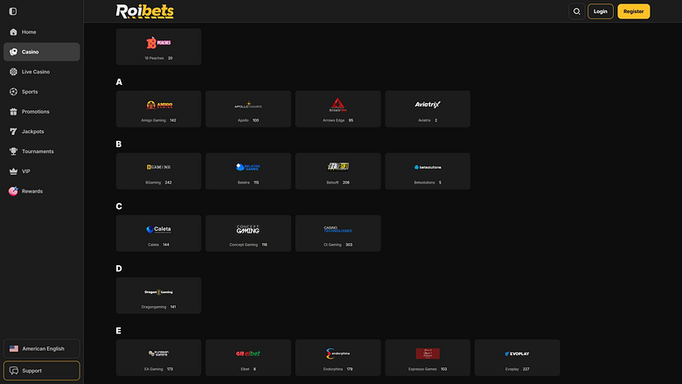Select the Apollo provider card

tap(248, 109)
